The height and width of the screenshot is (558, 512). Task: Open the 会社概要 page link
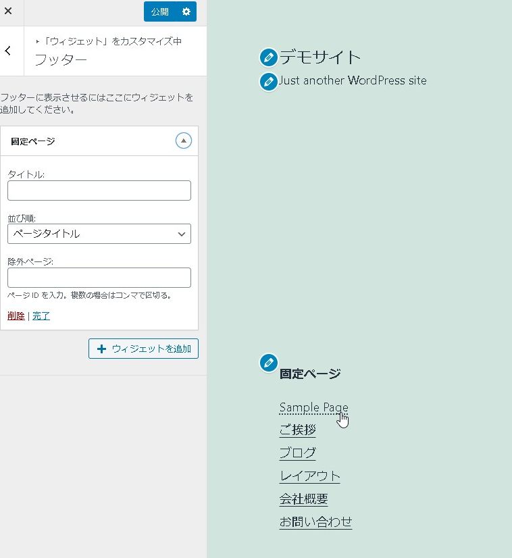[303, 499]
